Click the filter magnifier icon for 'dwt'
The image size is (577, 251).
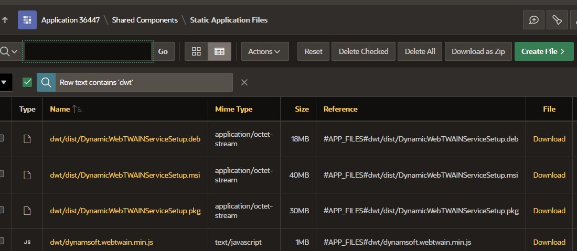pos(46,82)
